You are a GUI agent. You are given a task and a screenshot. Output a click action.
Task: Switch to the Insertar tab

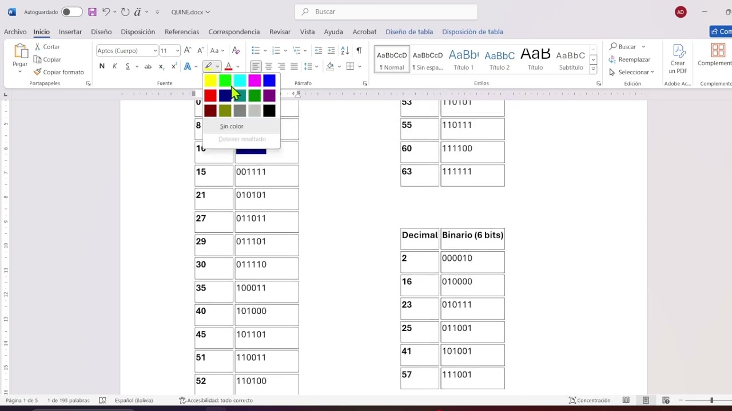[x=70, y=32]
